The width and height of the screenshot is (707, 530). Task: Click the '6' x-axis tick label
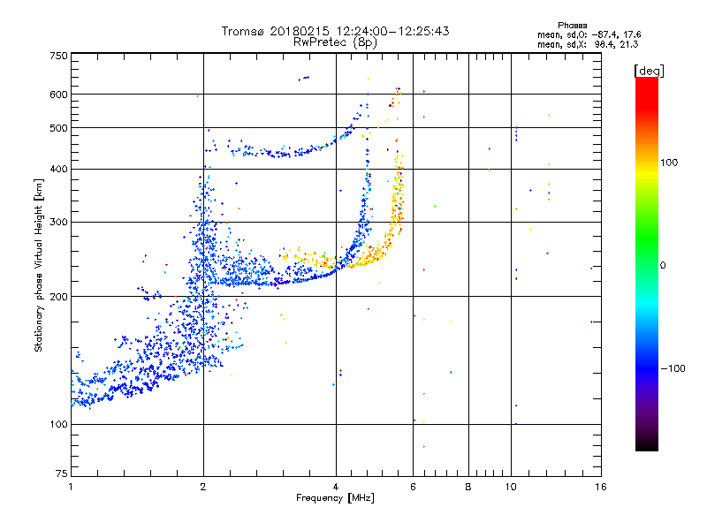pyautogui.click(x=413, y=487)
